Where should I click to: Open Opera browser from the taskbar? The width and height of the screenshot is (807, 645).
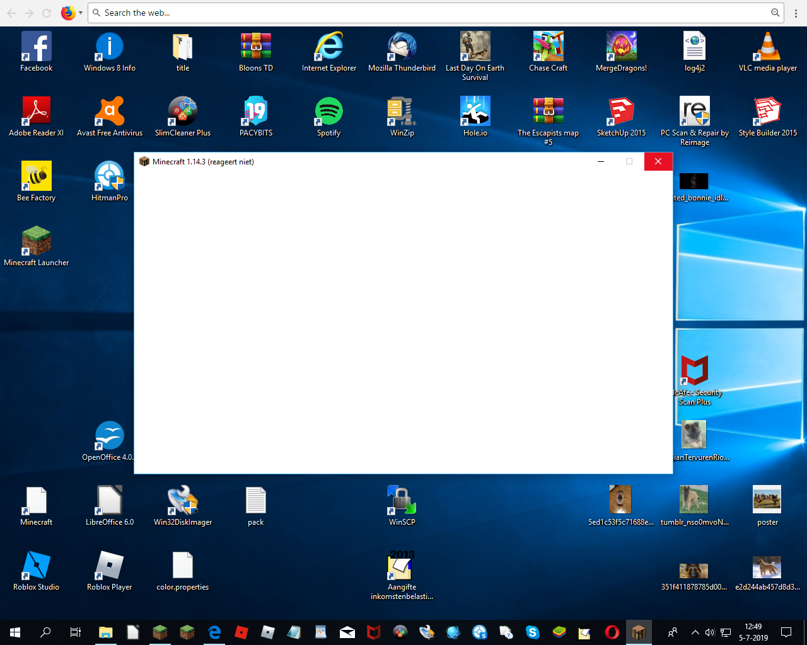[x=612, y=632]
